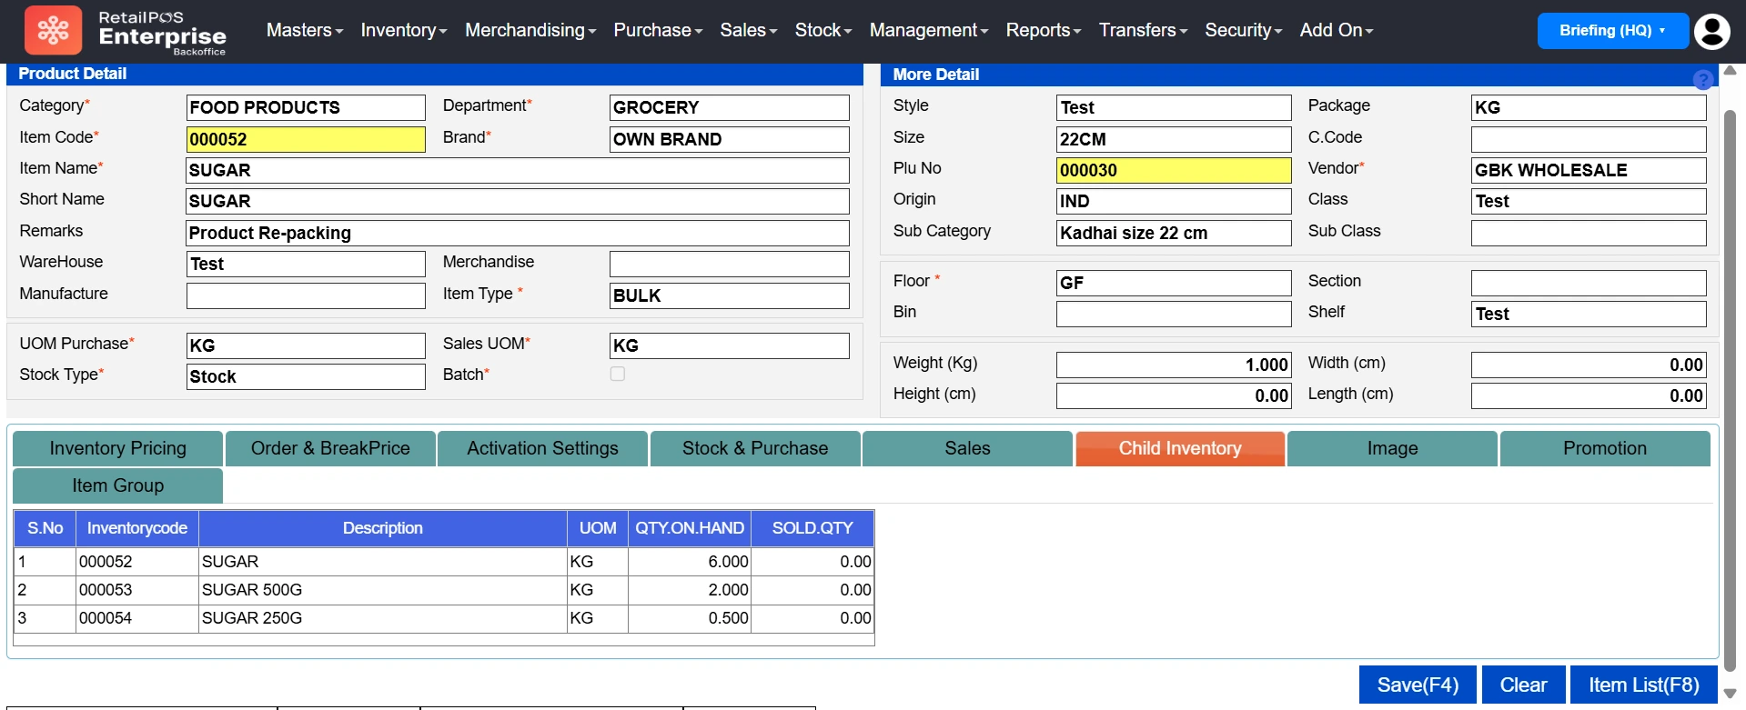Expand the Briefing (HQ) dropdown
Viewport: 1746px width, 710px height.
[x=1611, y=31]
